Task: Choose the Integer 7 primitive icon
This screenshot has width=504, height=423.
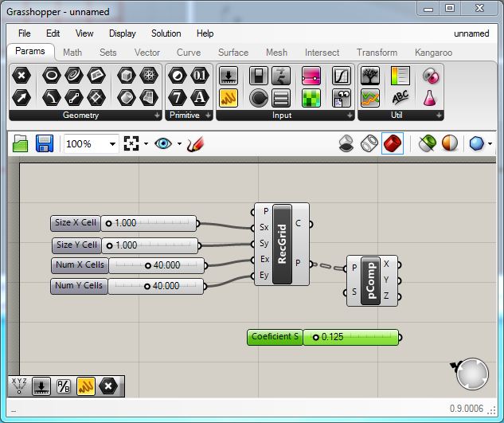Action: pyautogui.click(x=178, y=98)
